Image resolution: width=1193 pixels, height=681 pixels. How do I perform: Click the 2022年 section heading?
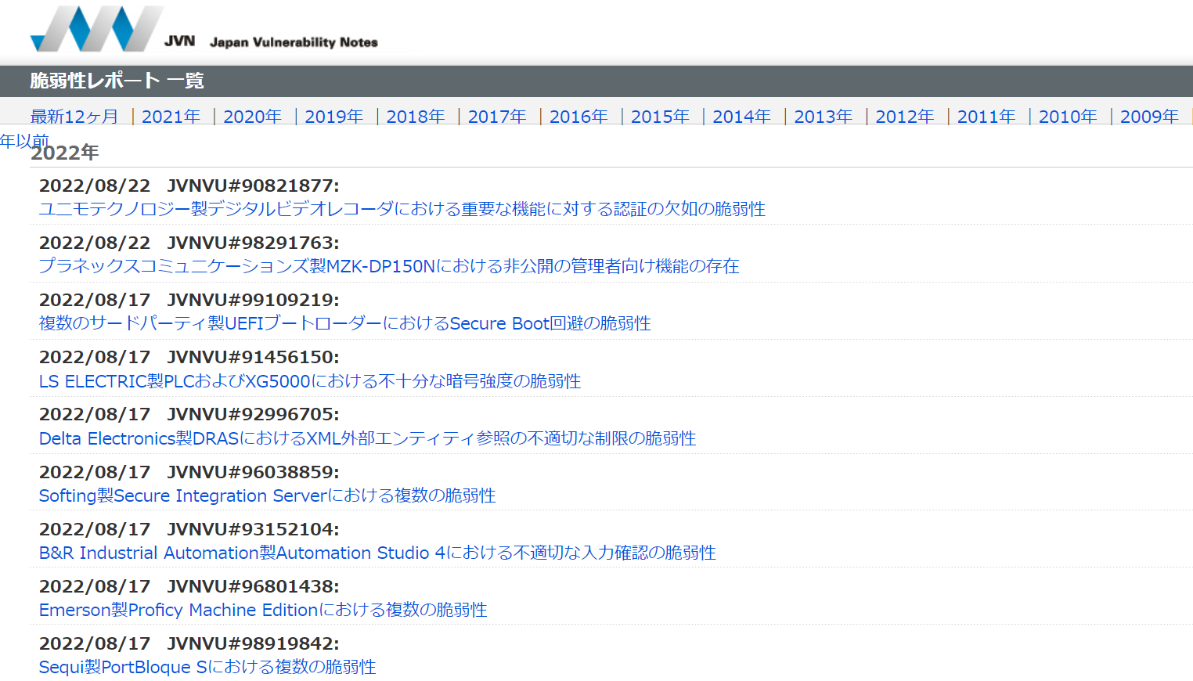64,152
